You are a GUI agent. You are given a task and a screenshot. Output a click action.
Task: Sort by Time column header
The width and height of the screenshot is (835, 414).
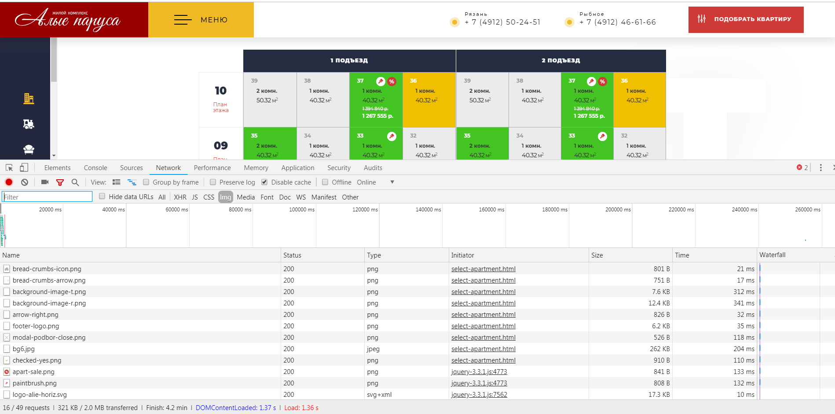coord(714,255)
